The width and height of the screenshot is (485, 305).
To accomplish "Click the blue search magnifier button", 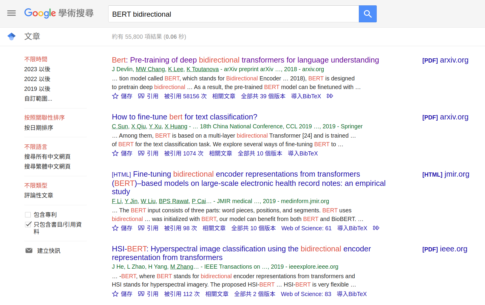I will [367, 14].
